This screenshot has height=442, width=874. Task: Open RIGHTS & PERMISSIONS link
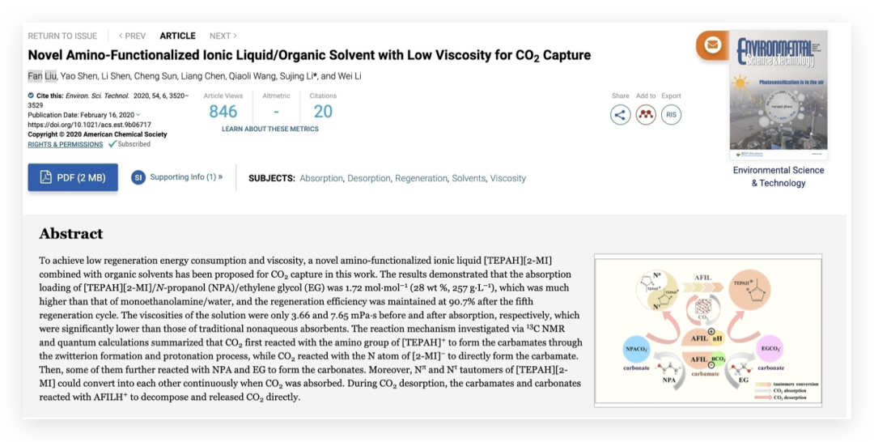(x=66, y=144)
